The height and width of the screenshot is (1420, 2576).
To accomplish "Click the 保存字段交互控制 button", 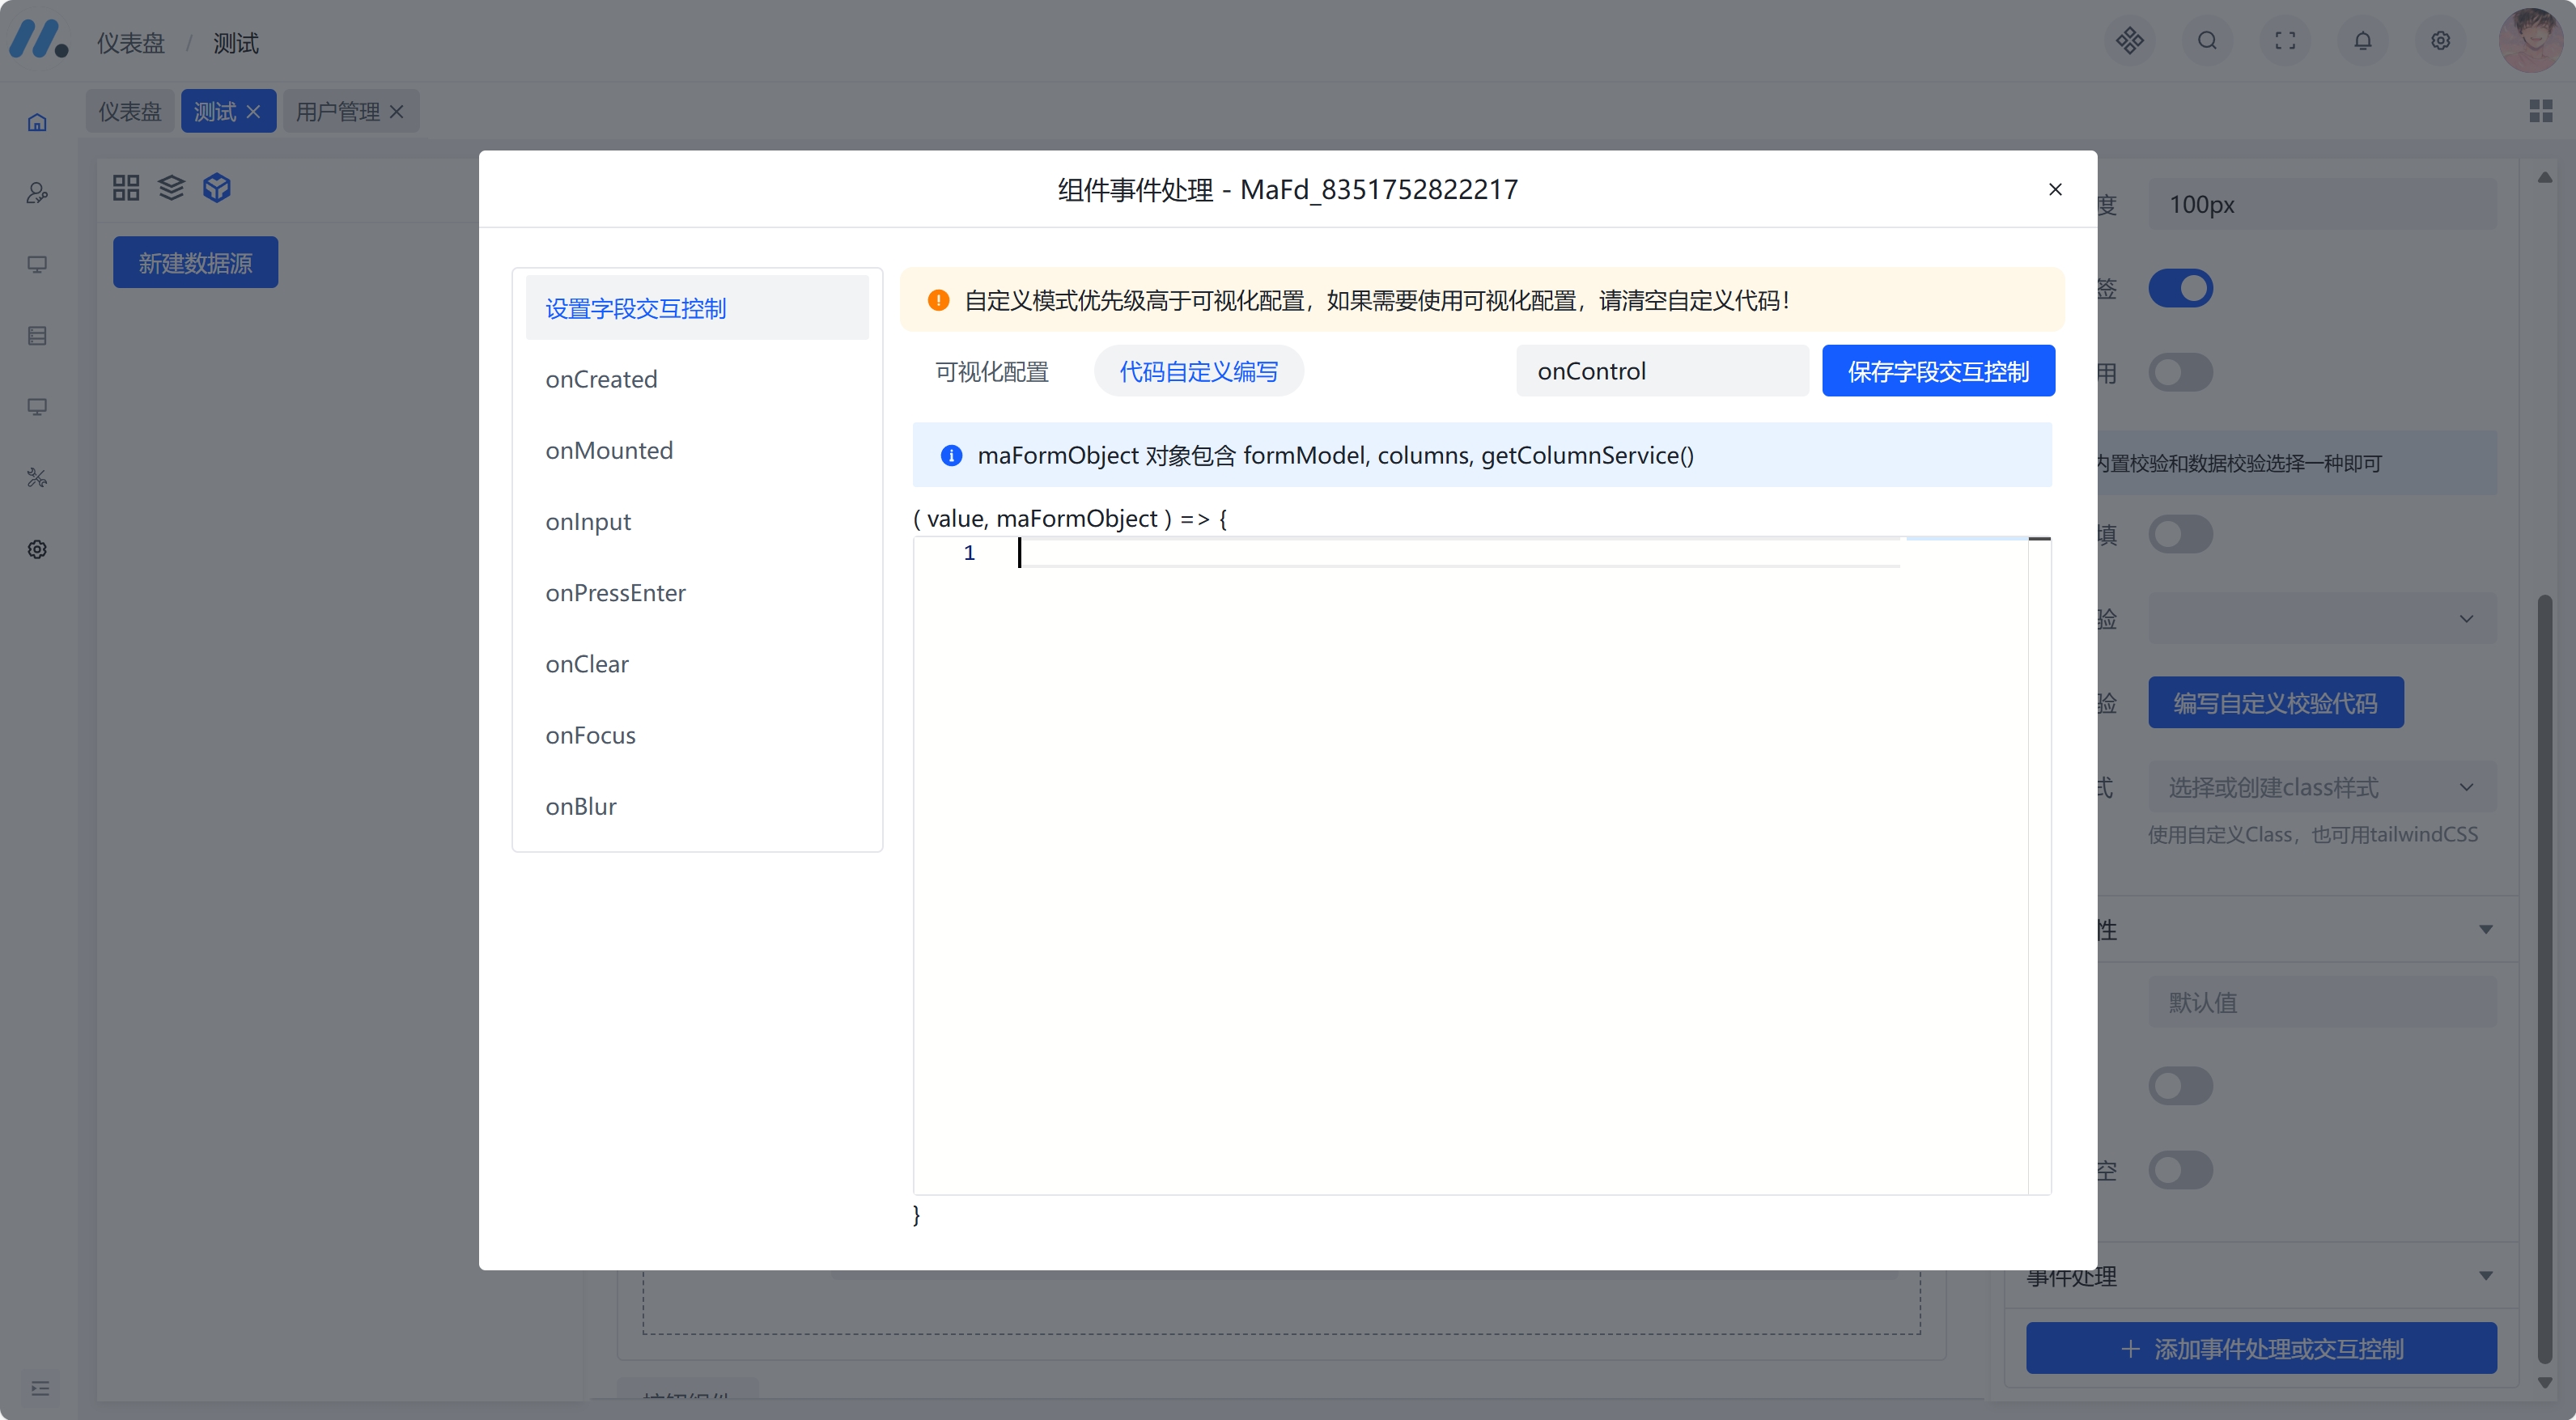I will 1938,370.
